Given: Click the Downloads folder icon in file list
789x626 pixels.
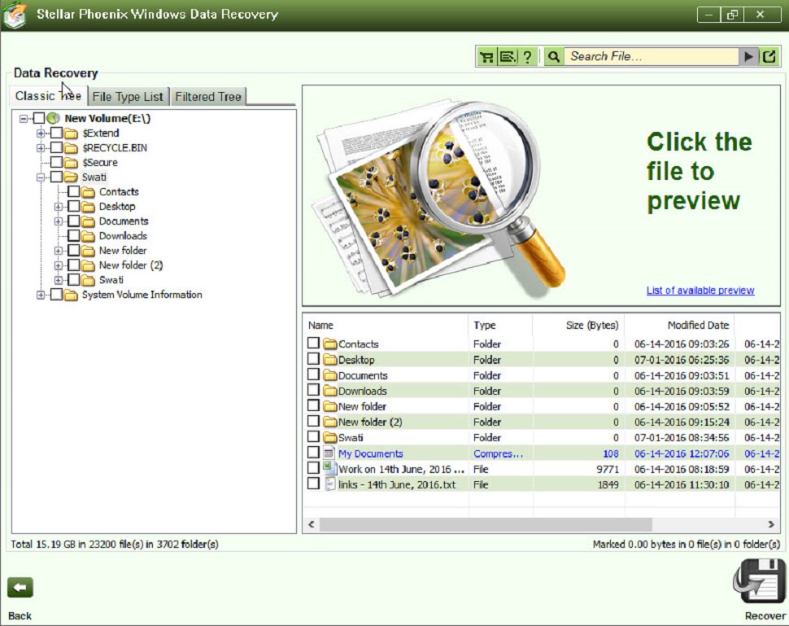Looking at the screenshot, I should tap(330, 391).
